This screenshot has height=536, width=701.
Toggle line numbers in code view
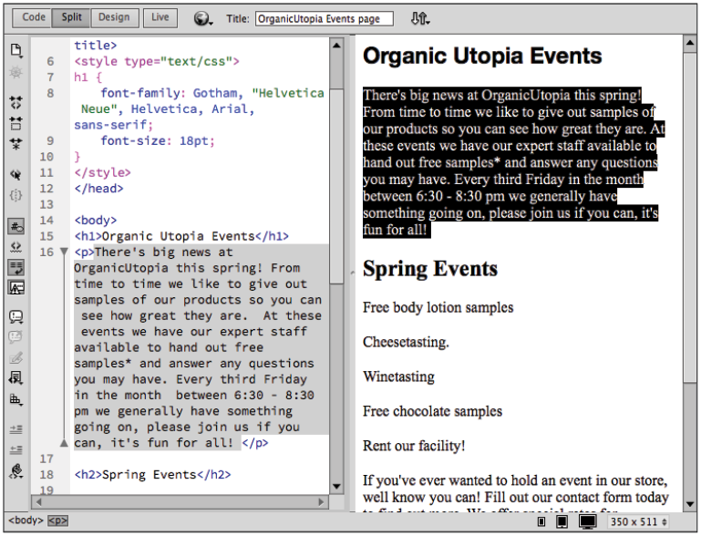(15, 225)
